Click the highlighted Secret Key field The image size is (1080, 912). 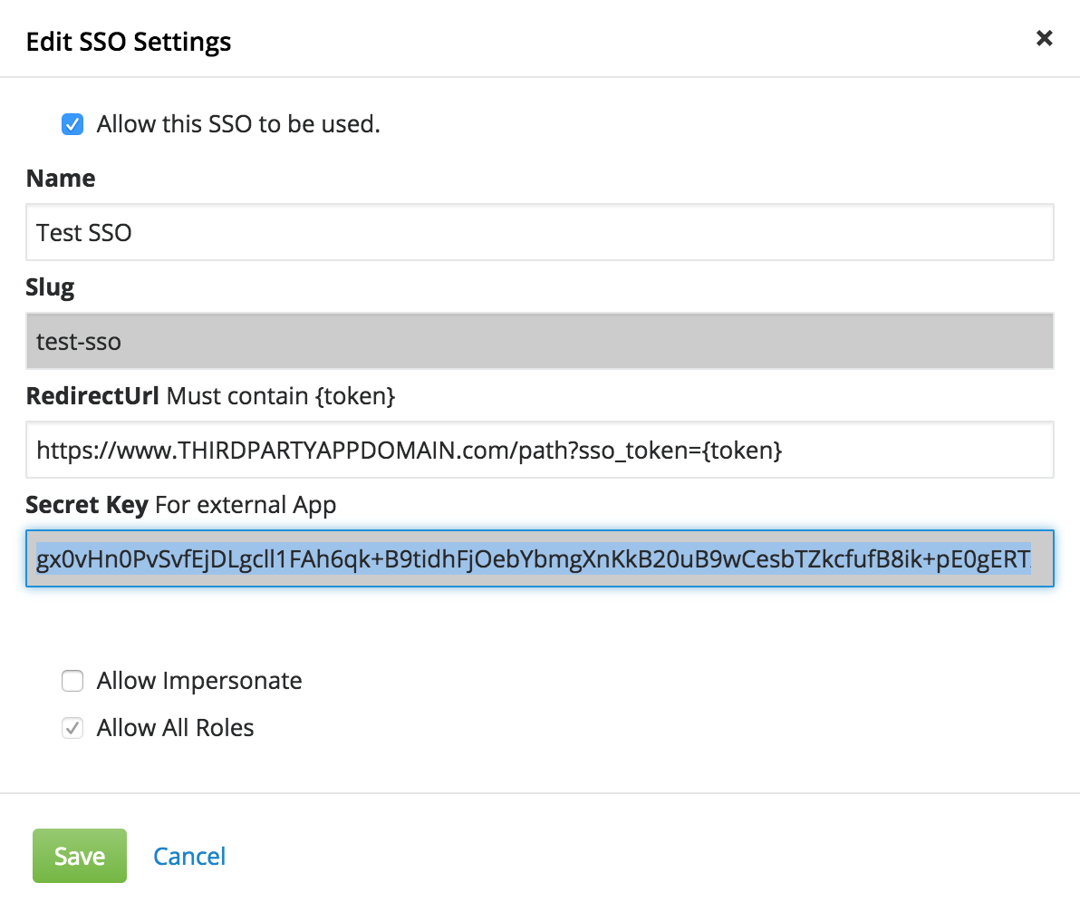[x=539, y=558]
